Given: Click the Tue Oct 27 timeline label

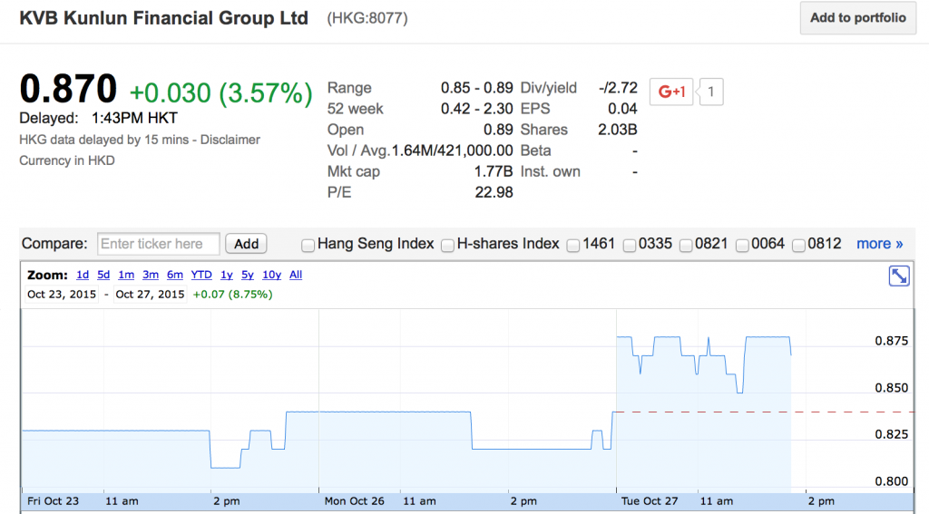Looking at the screenshot, I should [650, 501].
